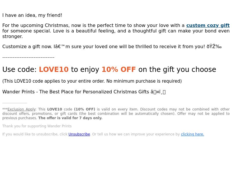Click the "No minimum purchase is required" note
Image resolution: width=232 pixels, height=174 pixels.
(144, 81)
